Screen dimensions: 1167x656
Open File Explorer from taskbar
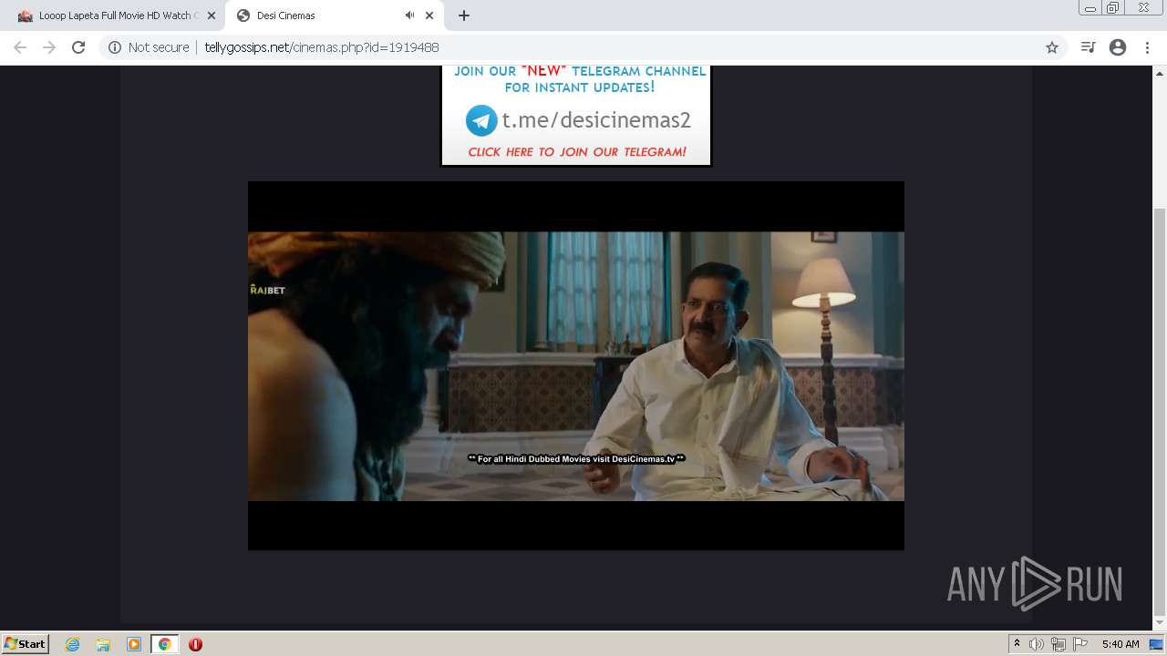pos(103,644)
